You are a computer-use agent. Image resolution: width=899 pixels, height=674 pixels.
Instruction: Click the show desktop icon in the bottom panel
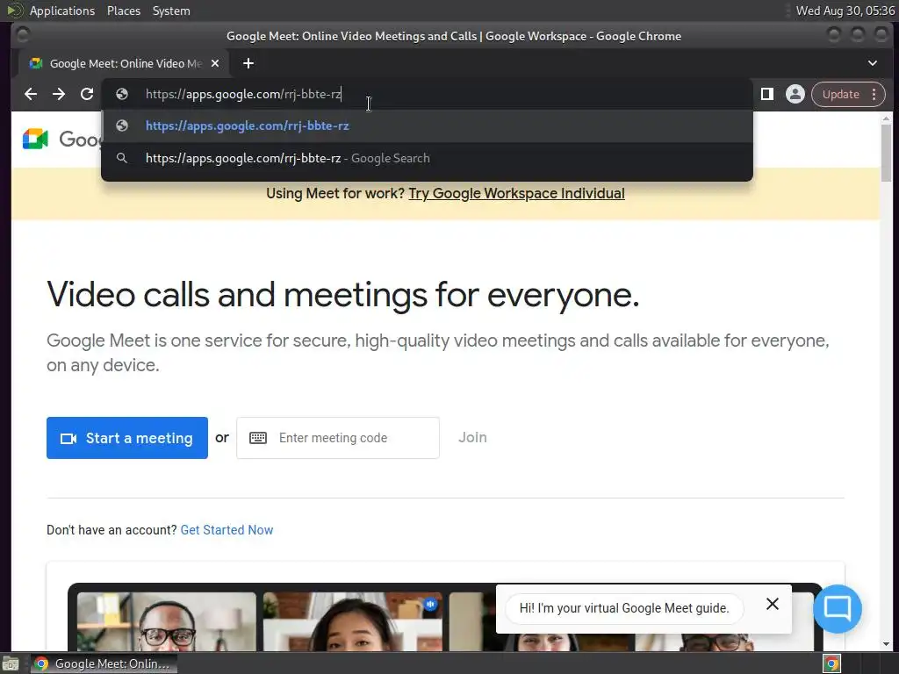[11, 663]
